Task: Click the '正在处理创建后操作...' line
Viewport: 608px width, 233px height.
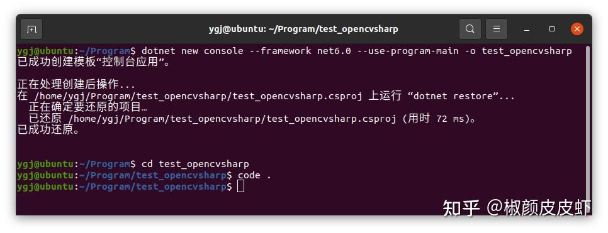Action: pos(76,85)
